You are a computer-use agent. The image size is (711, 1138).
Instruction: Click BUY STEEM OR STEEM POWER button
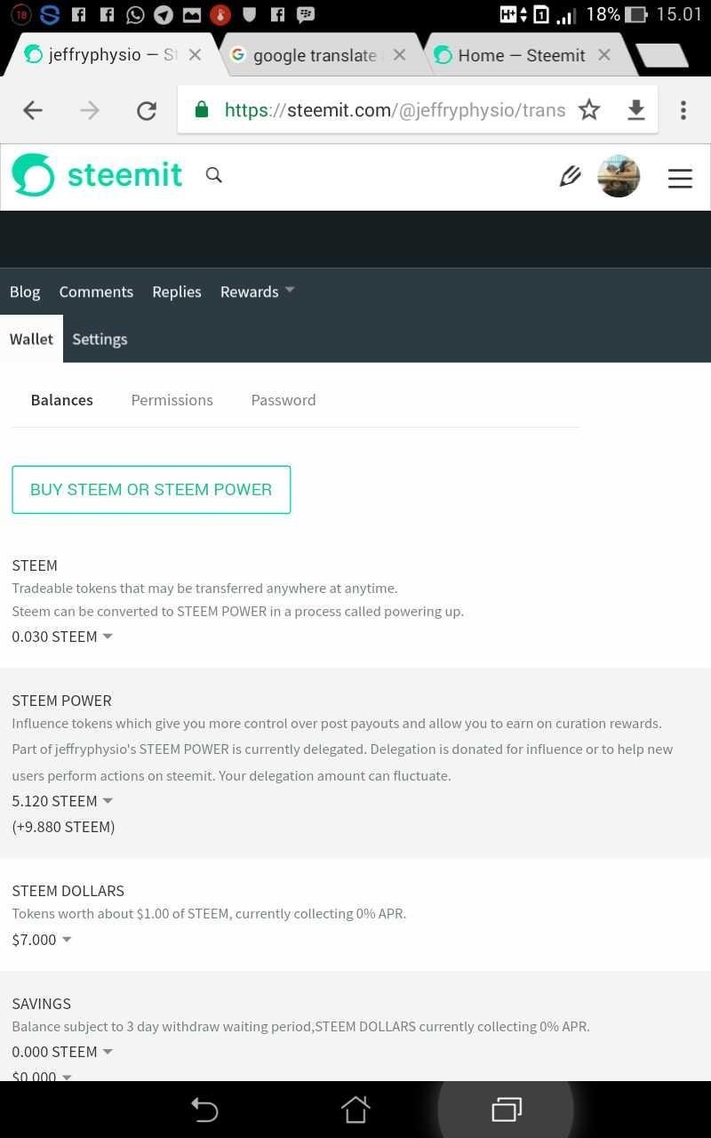pyautogui.click(x=151, y=489)
